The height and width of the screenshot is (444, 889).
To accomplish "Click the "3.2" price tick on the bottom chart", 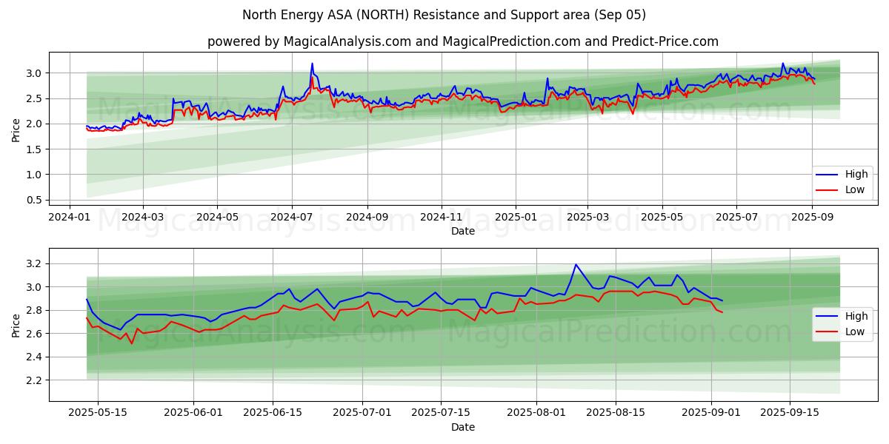I will [36, 264].
